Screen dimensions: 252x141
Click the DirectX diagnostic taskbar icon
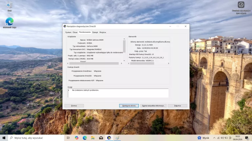tap(109, 138)
